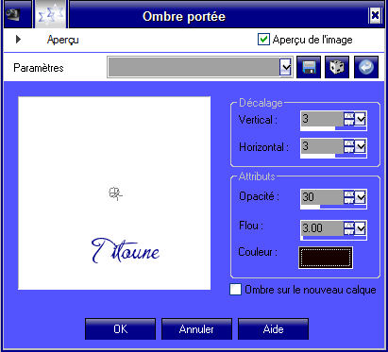388x352 pixels.
Task: Click the Aide button
Action: [x=273, y=329]
